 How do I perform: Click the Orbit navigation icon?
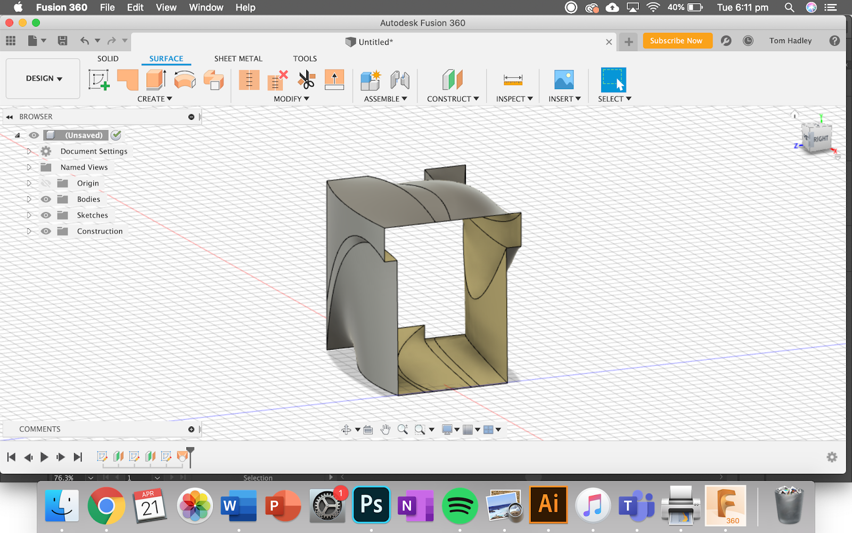pyautogui.click(x=346, y=430)
